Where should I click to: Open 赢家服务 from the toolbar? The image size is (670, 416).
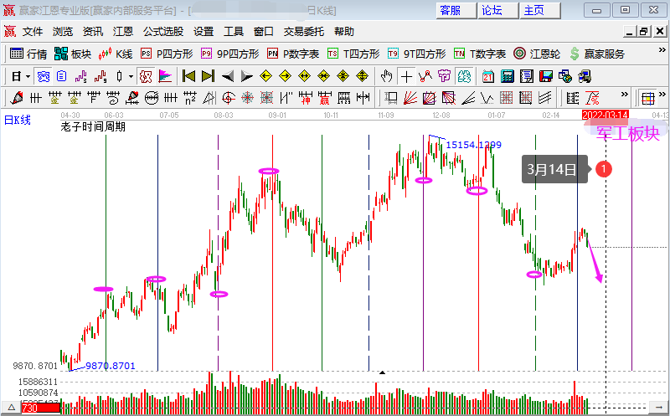click(597, 54)
